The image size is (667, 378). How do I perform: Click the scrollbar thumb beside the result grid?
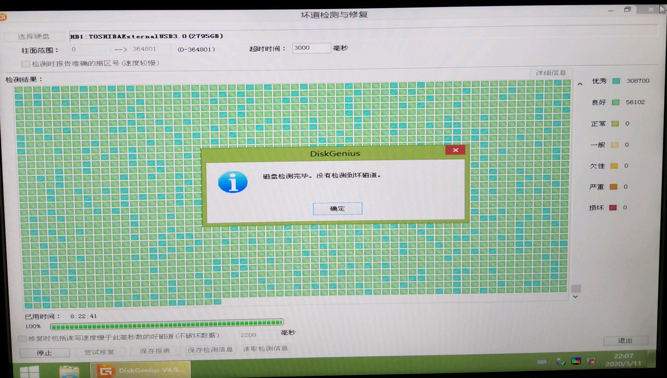(x=576, y=288)
